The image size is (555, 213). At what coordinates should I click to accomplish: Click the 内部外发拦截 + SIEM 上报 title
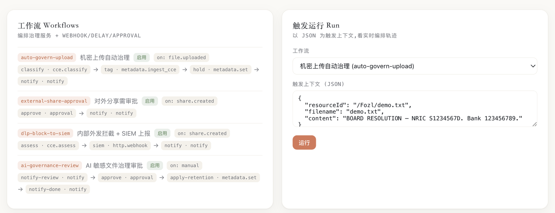(114, 133)
